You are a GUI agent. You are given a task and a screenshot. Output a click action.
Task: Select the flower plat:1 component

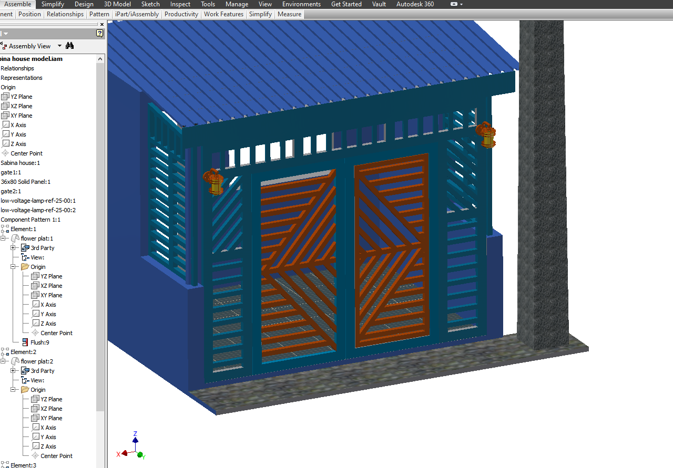[x=32, y=238]
